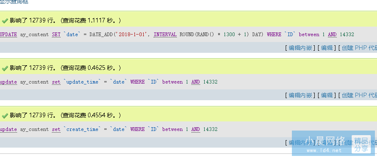377x158 pixels.
Task: Click UPDATE keyword in the DATE_ADD query
Action: coord(8,35)
